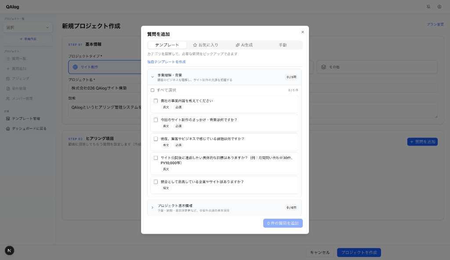Return to dashboard using the home icon
Image resolution: width=450 pixels, height=260 pixels.
[x=8, y=128]
